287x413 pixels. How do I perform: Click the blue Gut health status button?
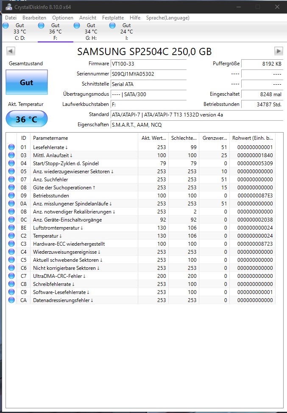click(x=27, y=82)
